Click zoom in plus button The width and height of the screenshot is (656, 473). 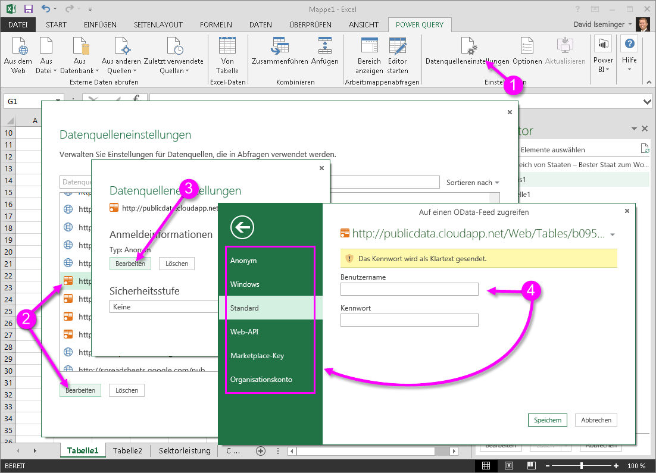pos(616,466)
